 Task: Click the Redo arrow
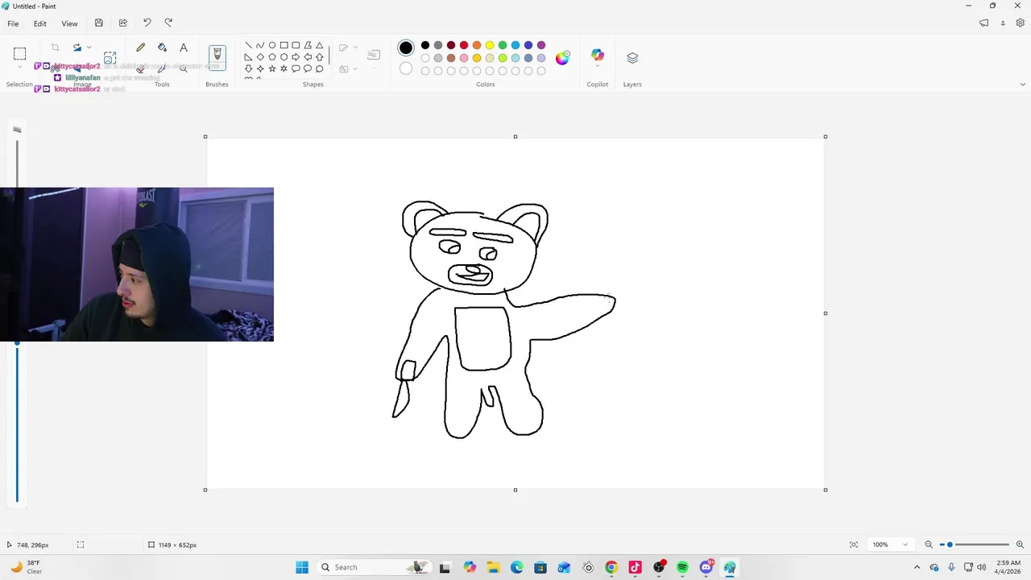click(x=168, y=23)
